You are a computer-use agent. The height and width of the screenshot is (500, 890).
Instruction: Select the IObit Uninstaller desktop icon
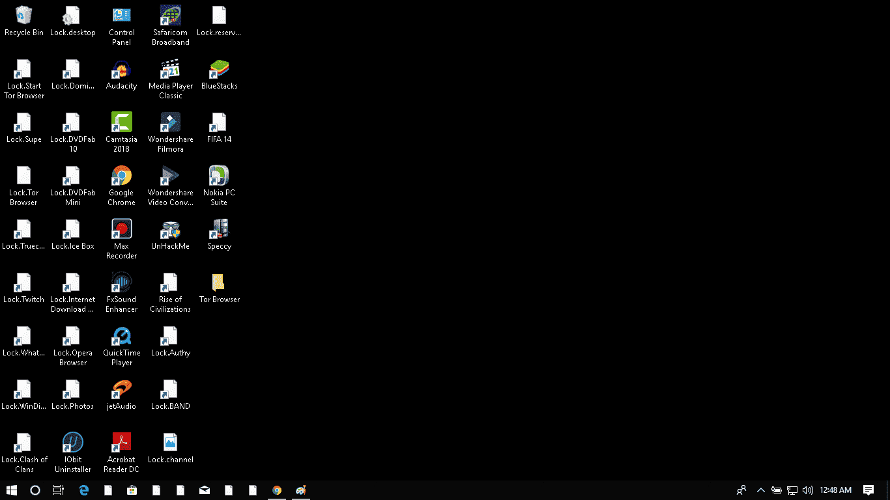[x=73, y=453]
